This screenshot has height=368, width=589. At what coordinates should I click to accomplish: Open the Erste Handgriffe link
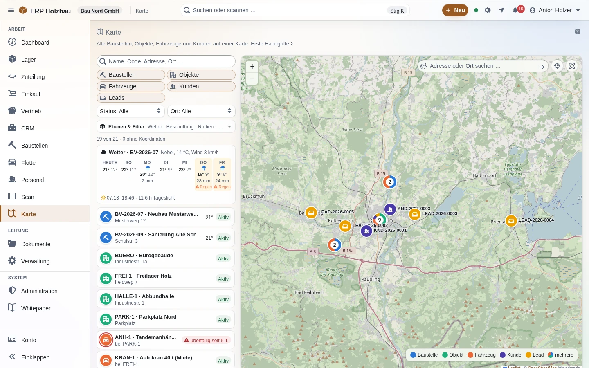272,43
